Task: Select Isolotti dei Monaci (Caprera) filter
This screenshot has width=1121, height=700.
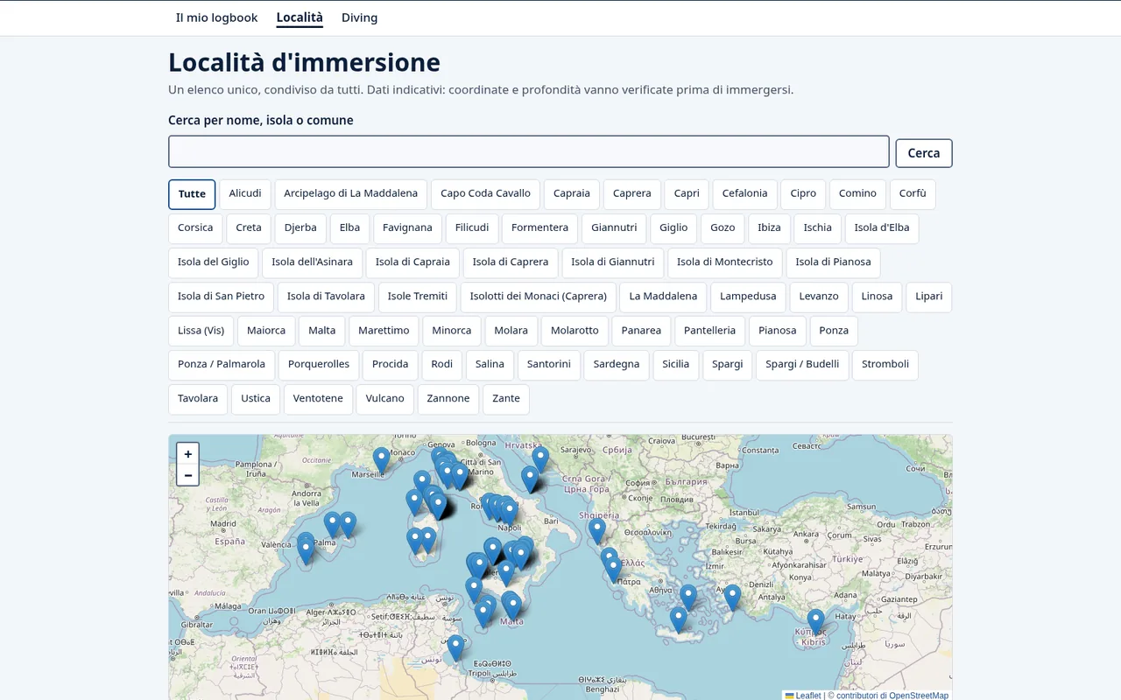Action: (x=539, y=297)
